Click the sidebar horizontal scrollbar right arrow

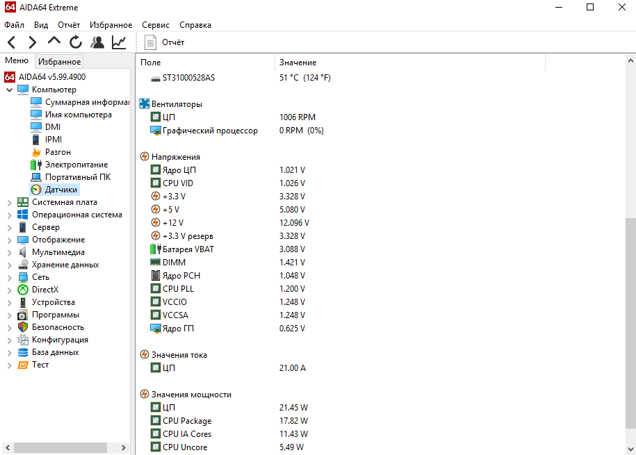tap(124, 447)
